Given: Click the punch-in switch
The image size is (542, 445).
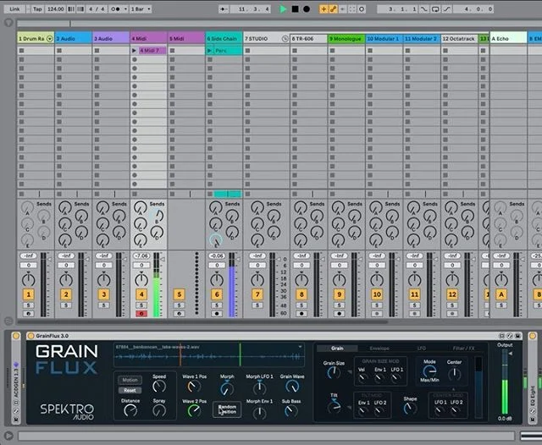Looking at the screenshot, I should (x=424, y=9).
